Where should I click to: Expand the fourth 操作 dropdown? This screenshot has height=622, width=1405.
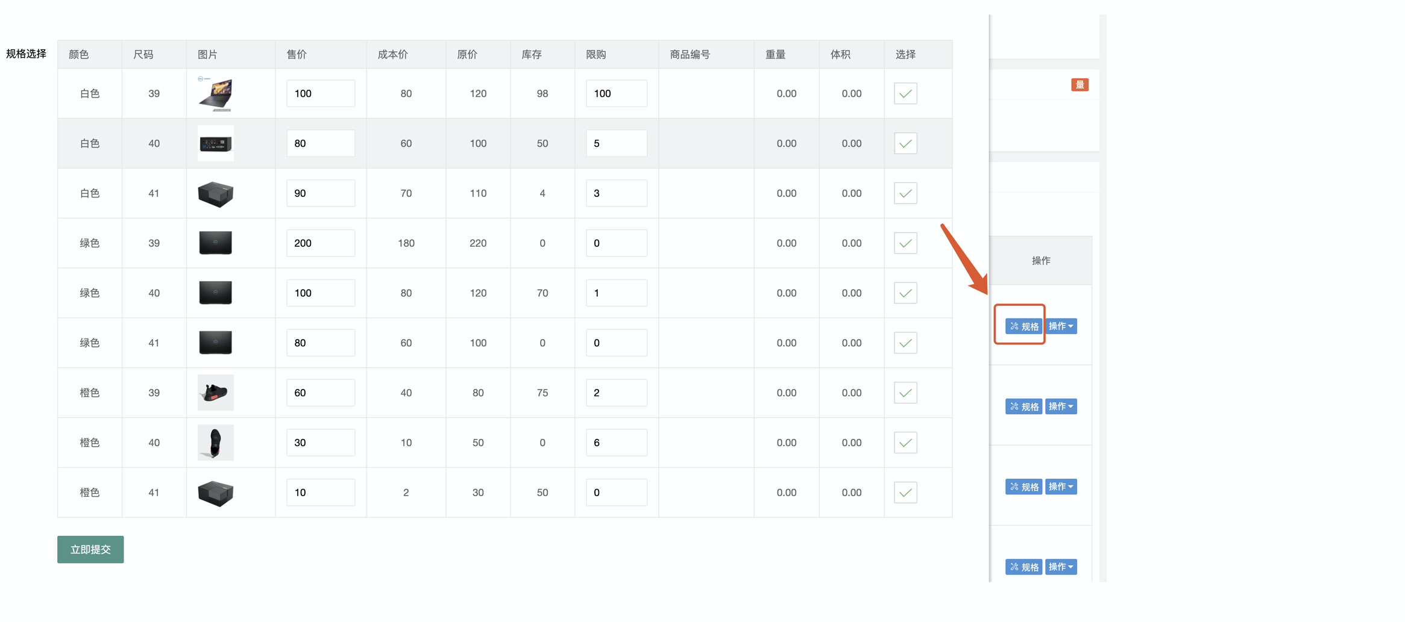1061,567
